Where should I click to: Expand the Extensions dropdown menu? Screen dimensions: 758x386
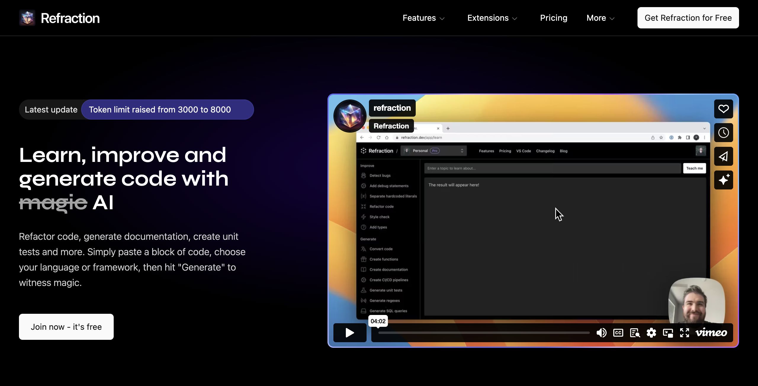(492, 18)
